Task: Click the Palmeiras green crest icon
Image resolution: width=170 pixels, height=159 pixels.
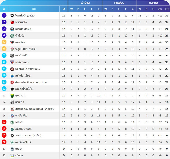Action: (x=12, y=36)
